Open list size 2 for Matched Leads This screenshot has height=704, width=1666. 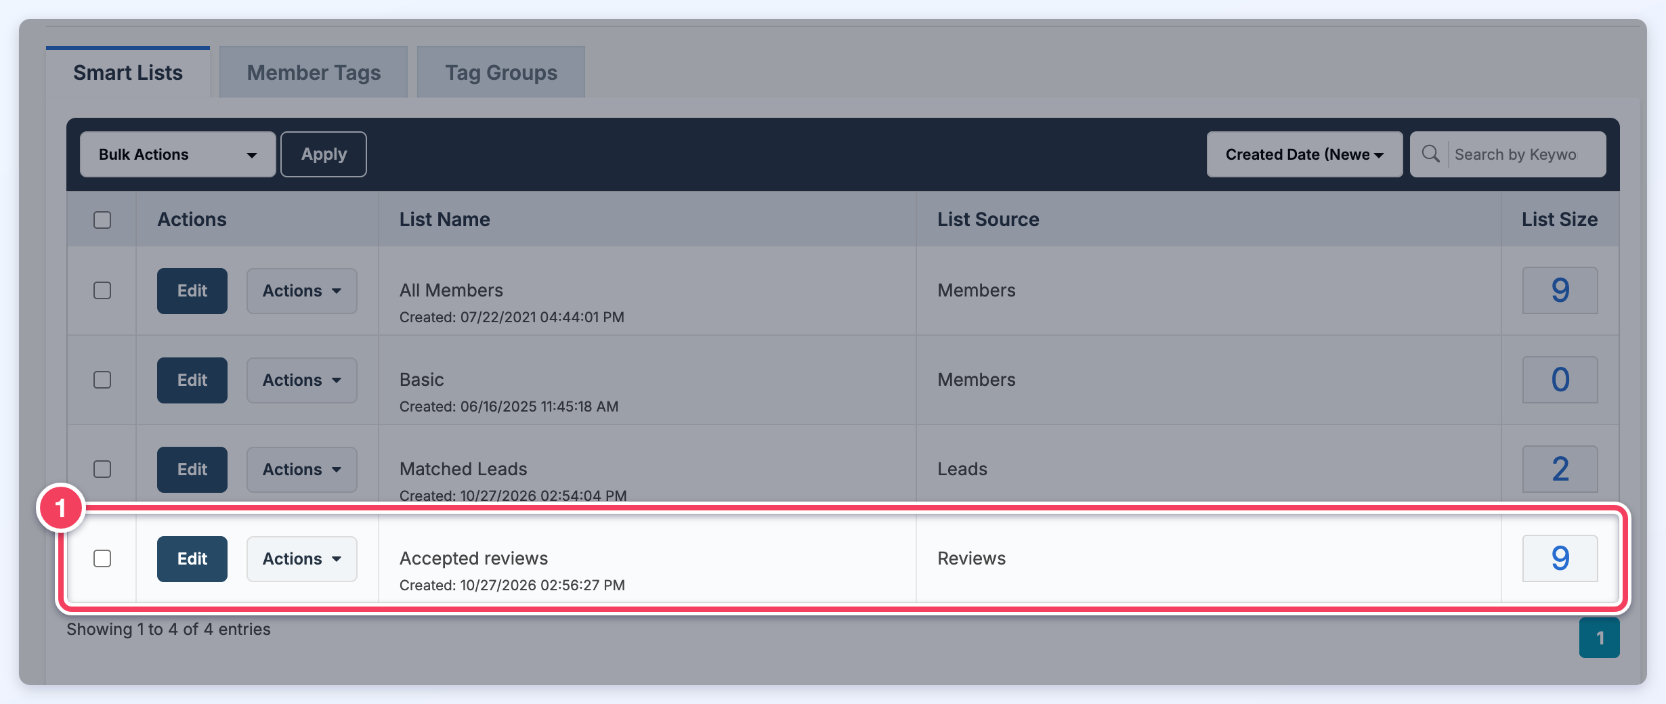click(1560, 469)
